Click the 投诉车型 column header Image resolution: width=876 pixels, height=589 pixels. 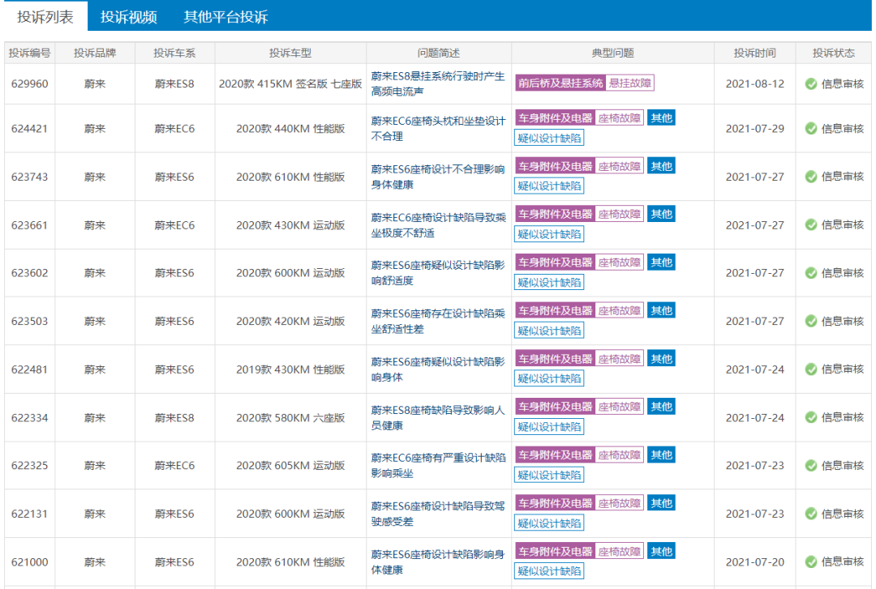290,53
